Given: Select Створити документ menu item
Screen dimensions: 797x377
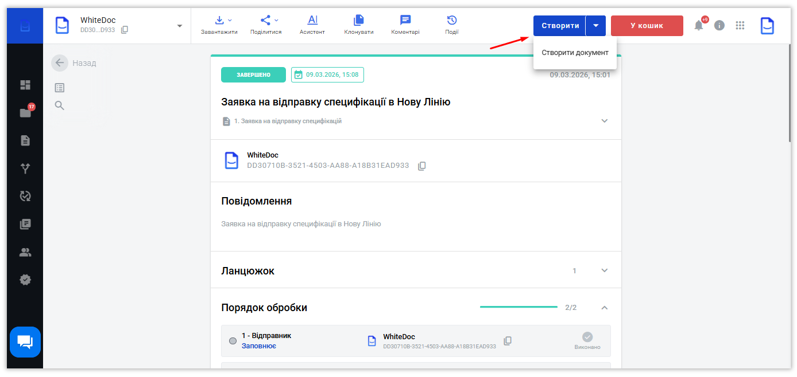Looking at the screenshot, I should click(575, 53).
